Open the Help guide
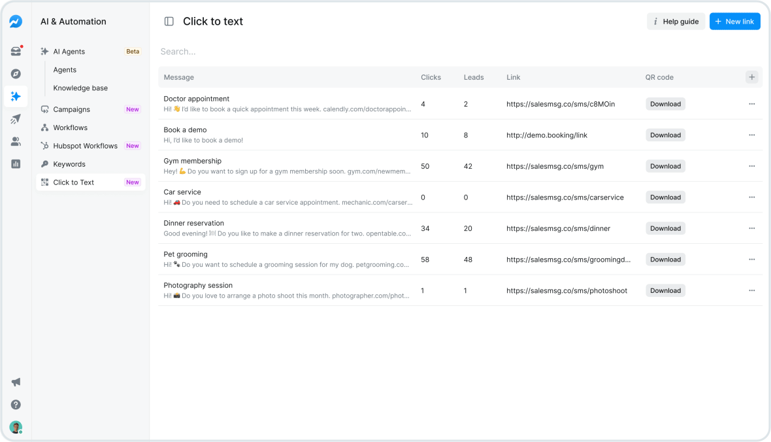The image size is (771, 442). (x=676, y=21)
